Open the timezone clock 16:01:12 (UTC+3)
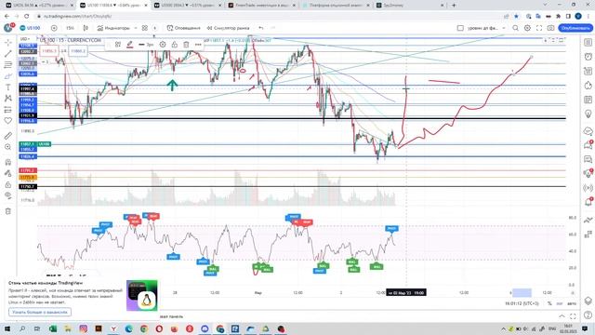Image resolution: width=595 pixels, height=335 pixels. pyautogui.click(x=522, y=303)
